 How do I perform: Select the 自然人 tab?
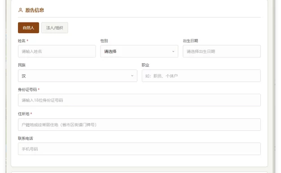pos(28,28)
